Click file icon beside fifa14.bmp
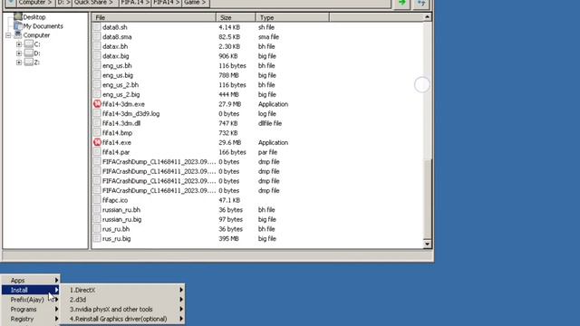The width and height of the screenshot is (580, 326). 97,133
